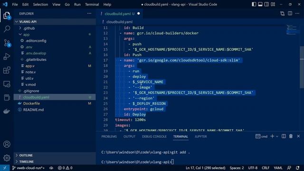The height and width of the screenshot is (171, 304).
Task: Toggle the bottom panel visibility
Action: [x=260, y=4]
